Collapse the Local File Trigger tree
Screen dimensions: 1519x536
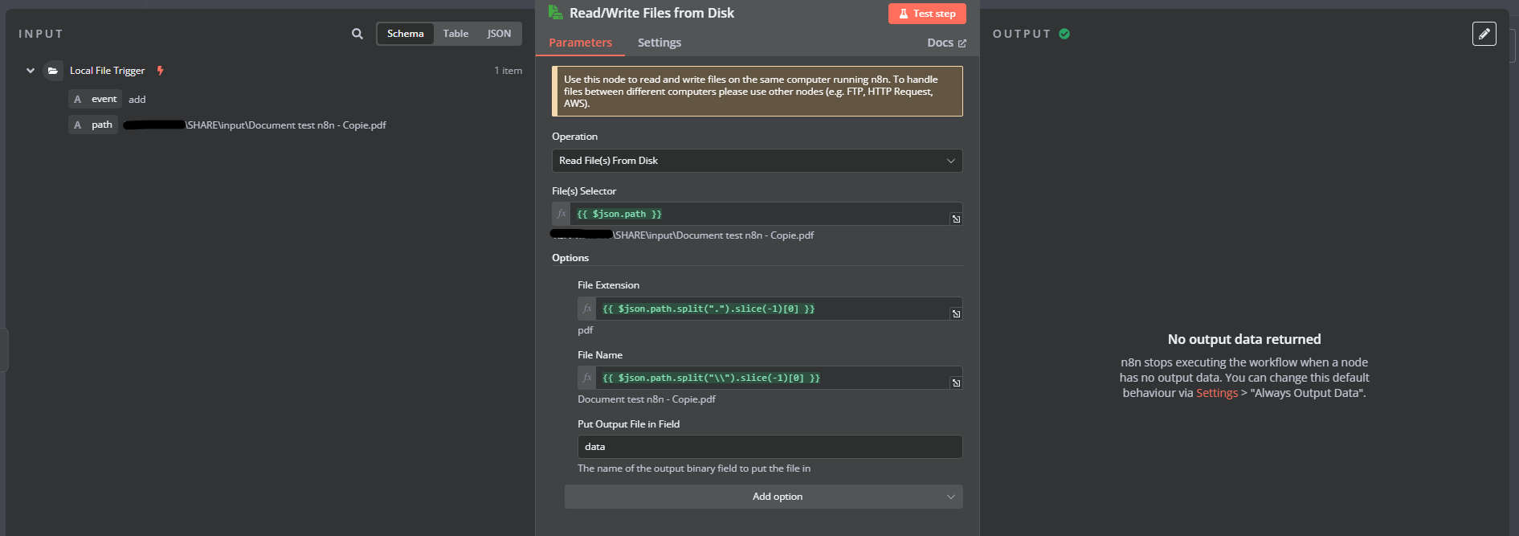[31, 71]
